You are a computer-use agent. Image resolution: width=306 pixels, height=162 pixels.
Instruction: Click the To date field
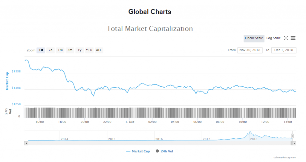[x=284, y=50]
